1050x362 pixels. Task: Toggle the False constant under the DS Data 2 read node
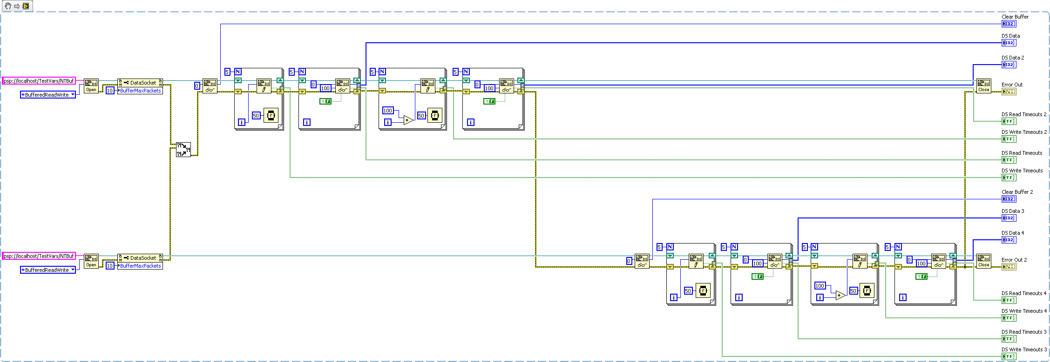tap(489, 101)
